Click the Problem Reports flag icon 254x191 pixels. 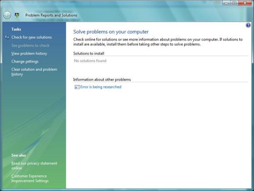[x=17, y=15]
